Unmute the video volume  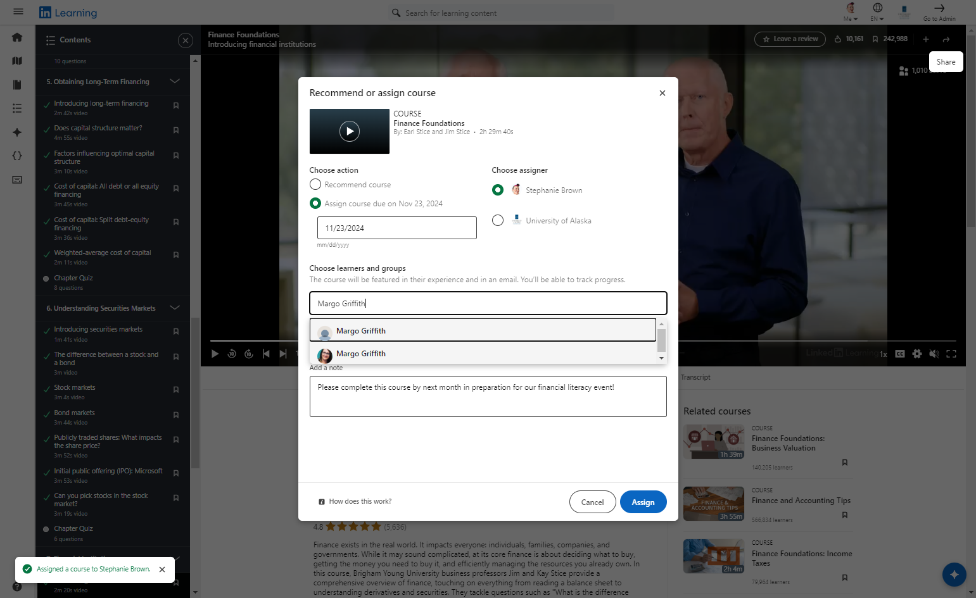[934, 354]
